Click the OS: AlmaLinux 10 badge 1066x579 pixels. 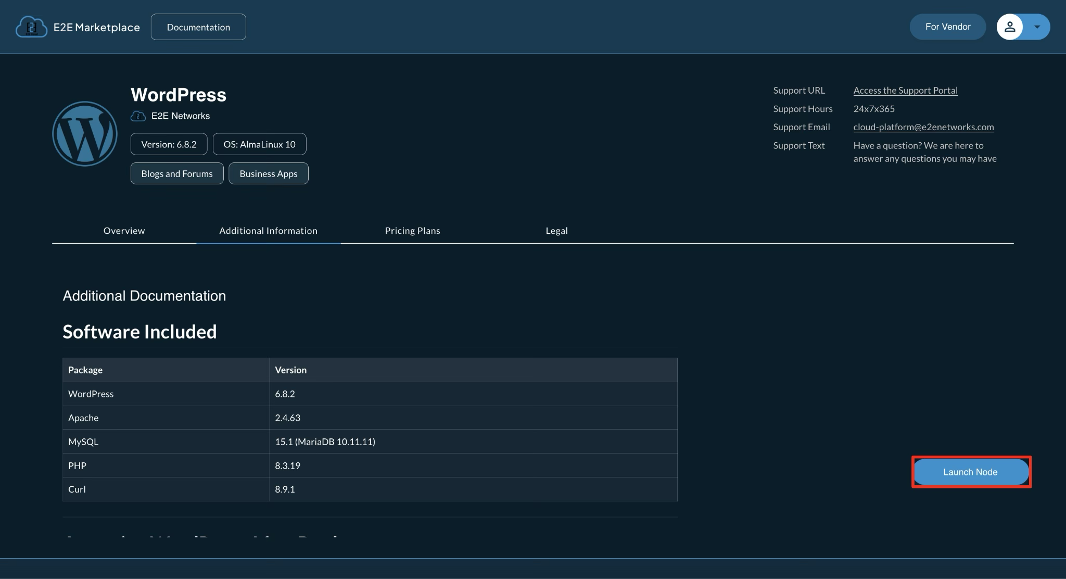tap(259, 144)
